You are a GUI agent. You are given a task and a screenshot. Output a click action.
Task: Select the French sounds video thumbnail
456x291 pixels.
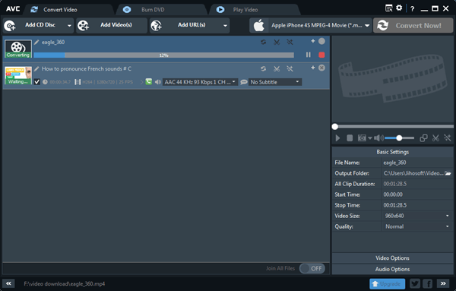pos(18,75)
